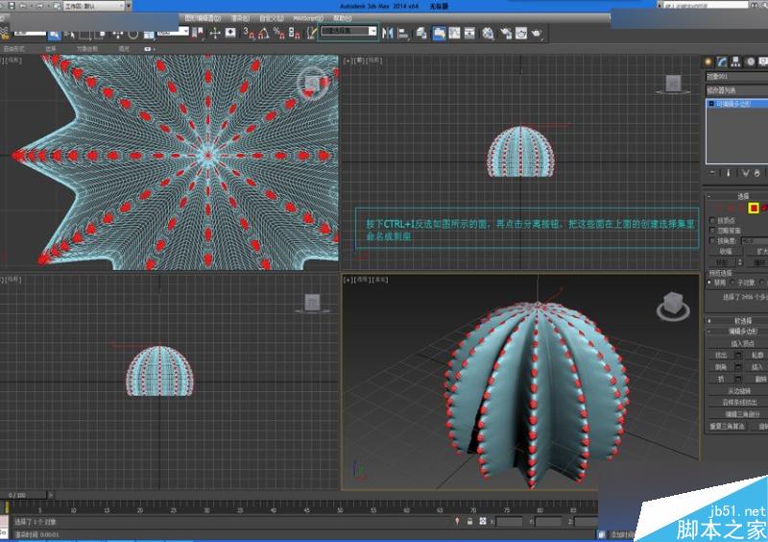Image resolution: width=768 pixels, height=542 pixels.
Task: Click the Pin Stack icon
Action: [x=712, y=173]
